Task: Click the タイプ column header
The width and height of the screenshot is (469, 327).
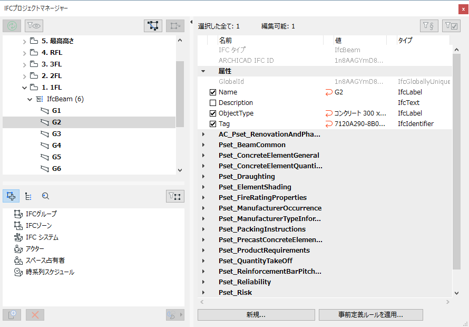Action: (x=423, y=40)
